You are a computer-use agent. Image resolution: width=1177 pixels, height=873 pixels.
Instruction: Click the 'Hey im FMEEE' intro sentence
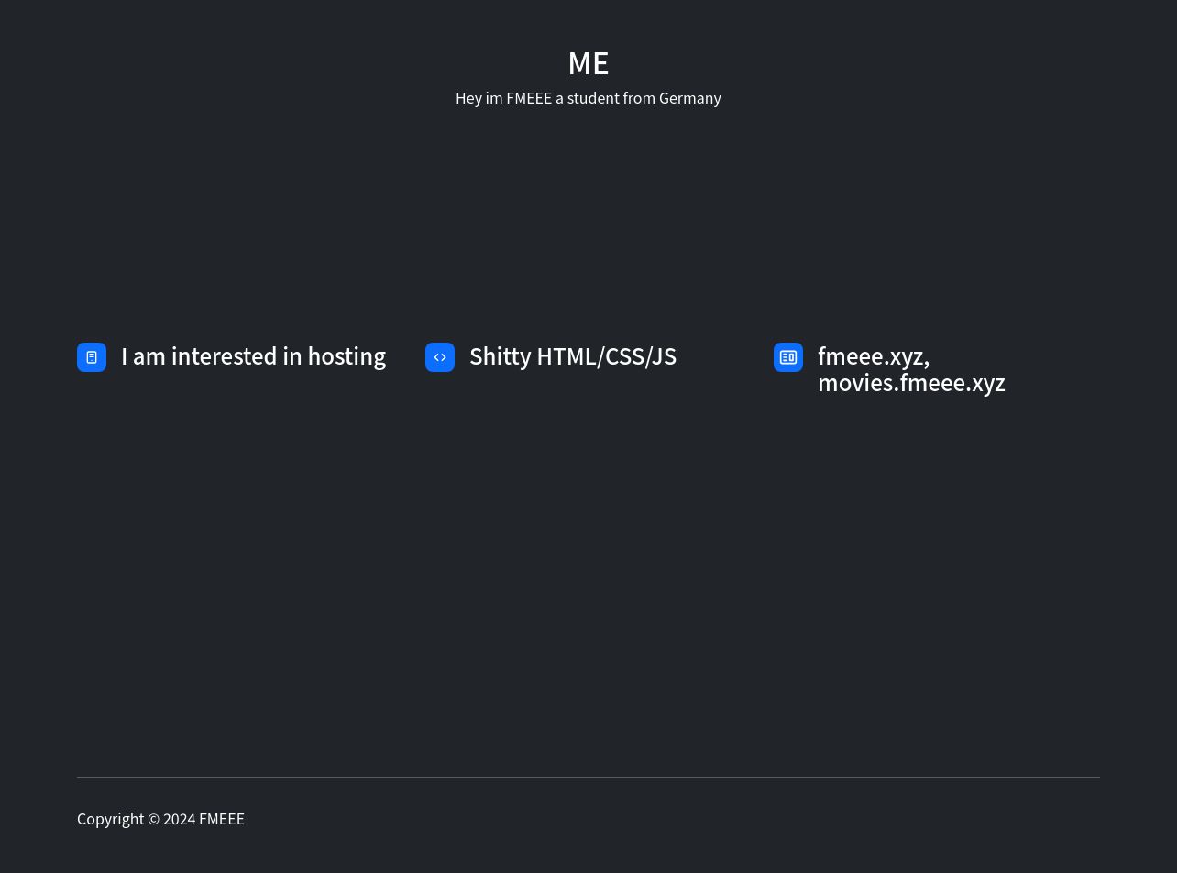click(x=588, y=98)
